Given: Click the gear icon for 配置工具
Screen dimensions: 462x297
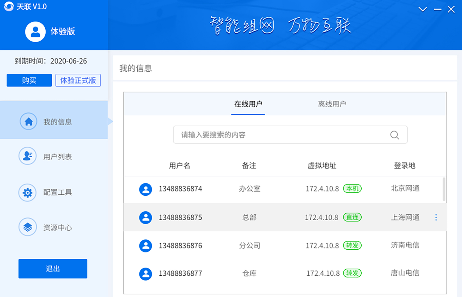Looking at the screenshot, I should (x=27, y=193).
